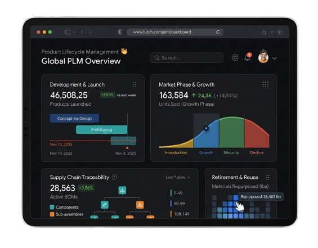The height and width of the screenshot is (248, 318).
Task: Reload the page with refresh icon
Action: click(218, 32)
